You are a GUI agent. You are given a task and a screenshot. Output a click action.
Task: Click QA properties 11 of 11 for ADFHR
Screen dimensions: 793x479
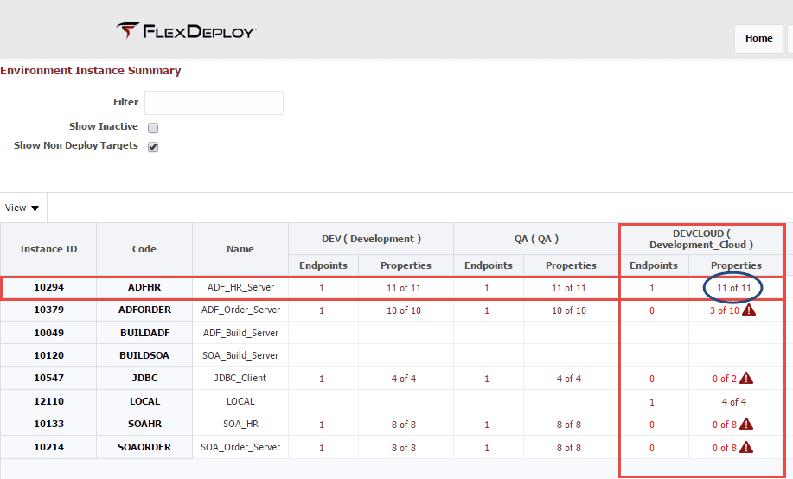[x=569, y=288]
